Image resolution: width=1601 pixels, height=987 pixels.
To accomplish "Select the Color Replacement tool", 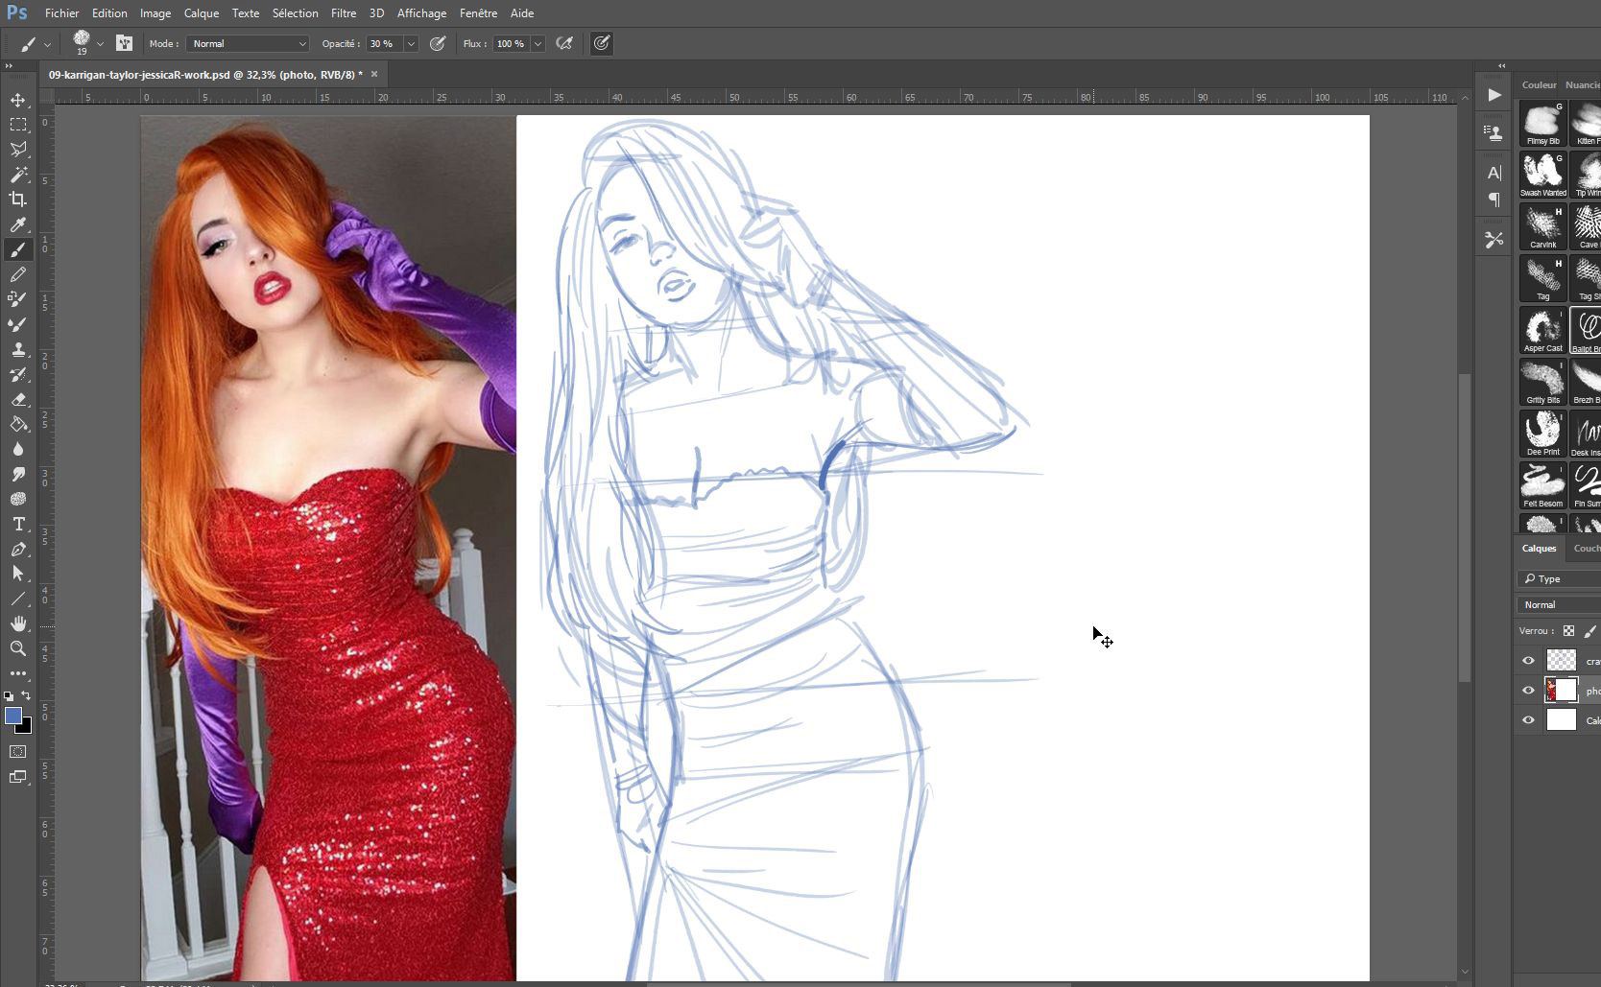I will (18, 299).
